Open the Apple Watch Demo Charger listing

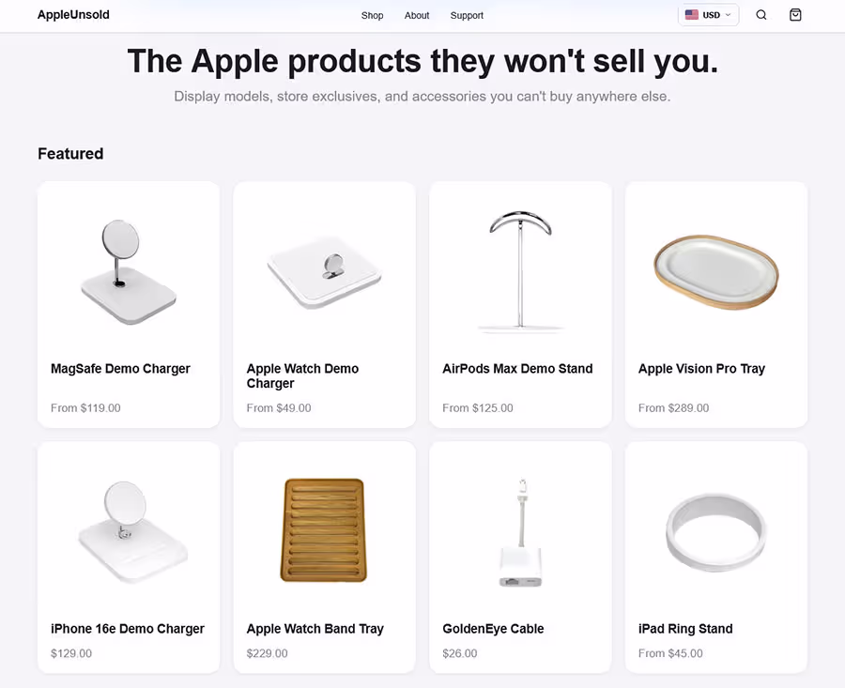(302, 375)
